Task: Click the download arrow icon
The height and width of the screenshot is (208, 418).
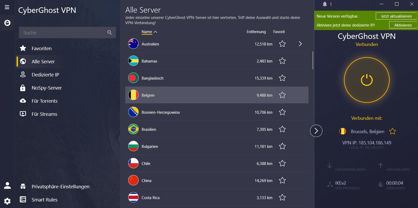Action: 330,166
